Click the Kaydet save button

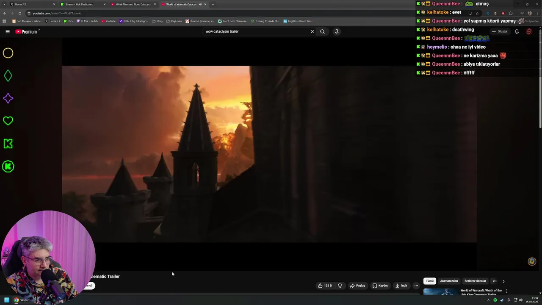click(x=380, y=286)
